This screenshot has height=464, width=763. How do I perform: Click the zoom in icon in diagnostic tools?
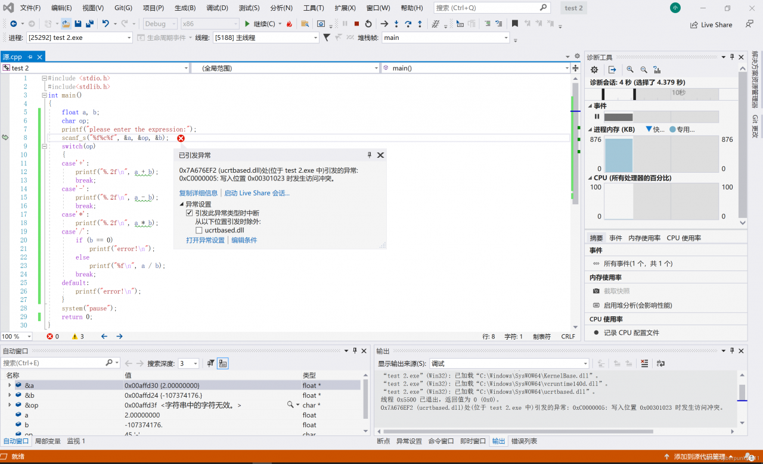(x=630, y=70)
